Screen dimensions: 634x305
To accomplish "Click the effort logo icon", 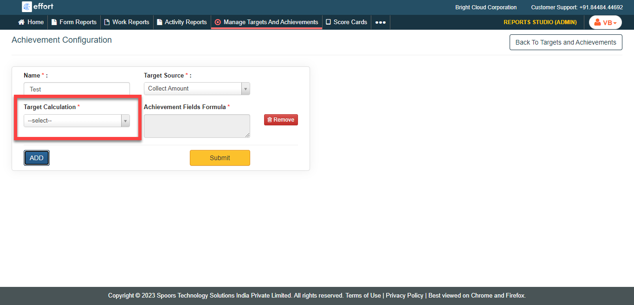I will click(27, 6).
